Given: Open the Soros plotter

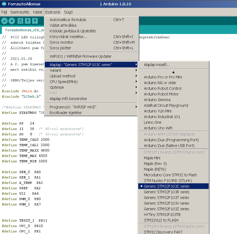Looking at the screenshot, I should (x=91, y=48).
